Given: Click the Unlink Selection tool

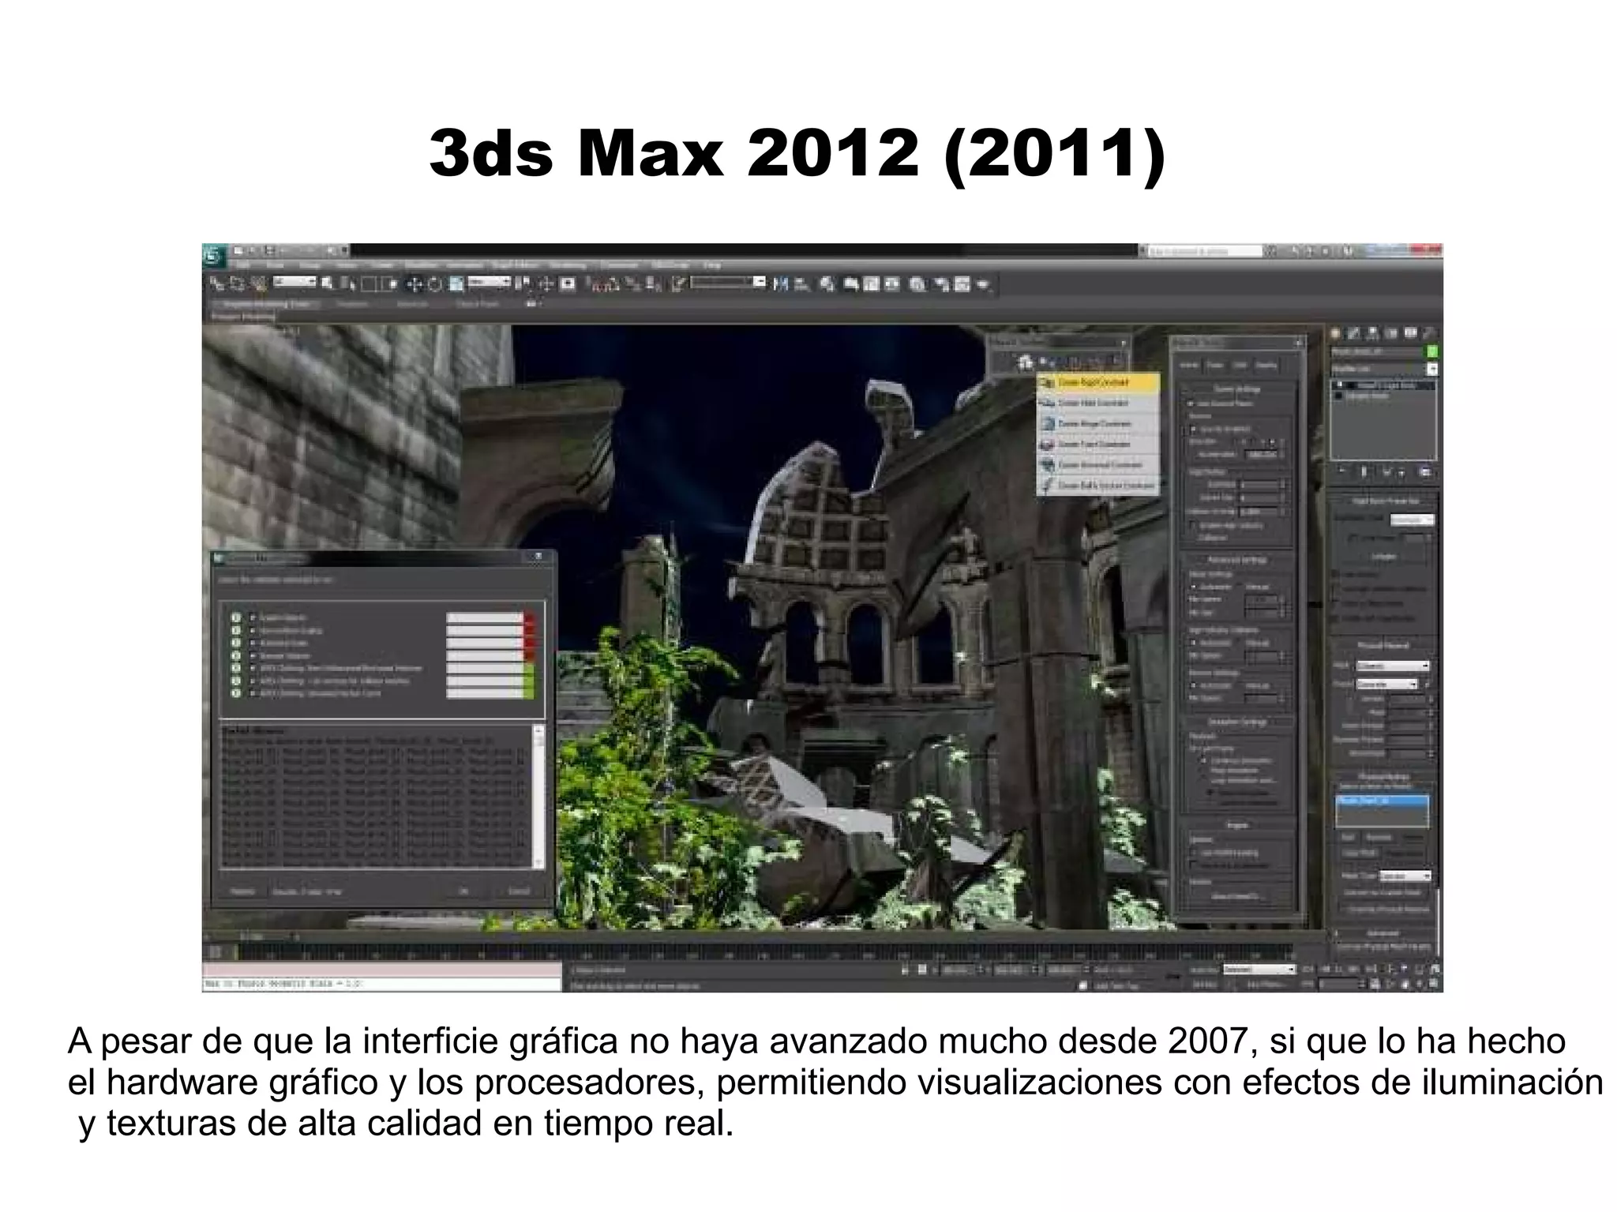Looking at the screenshot, I should pos(237,283).
